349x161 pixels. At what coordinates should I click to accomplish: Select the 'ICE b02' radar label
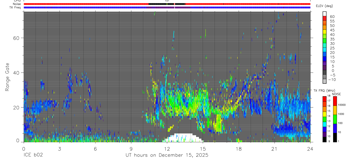pyautogui.click(x=34, y=155)
